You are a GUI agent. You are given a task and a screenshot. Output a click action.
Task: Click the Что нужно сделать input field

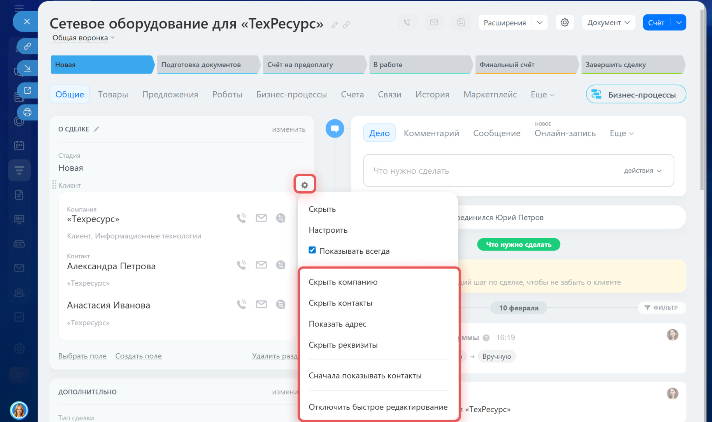pos(490,171)
